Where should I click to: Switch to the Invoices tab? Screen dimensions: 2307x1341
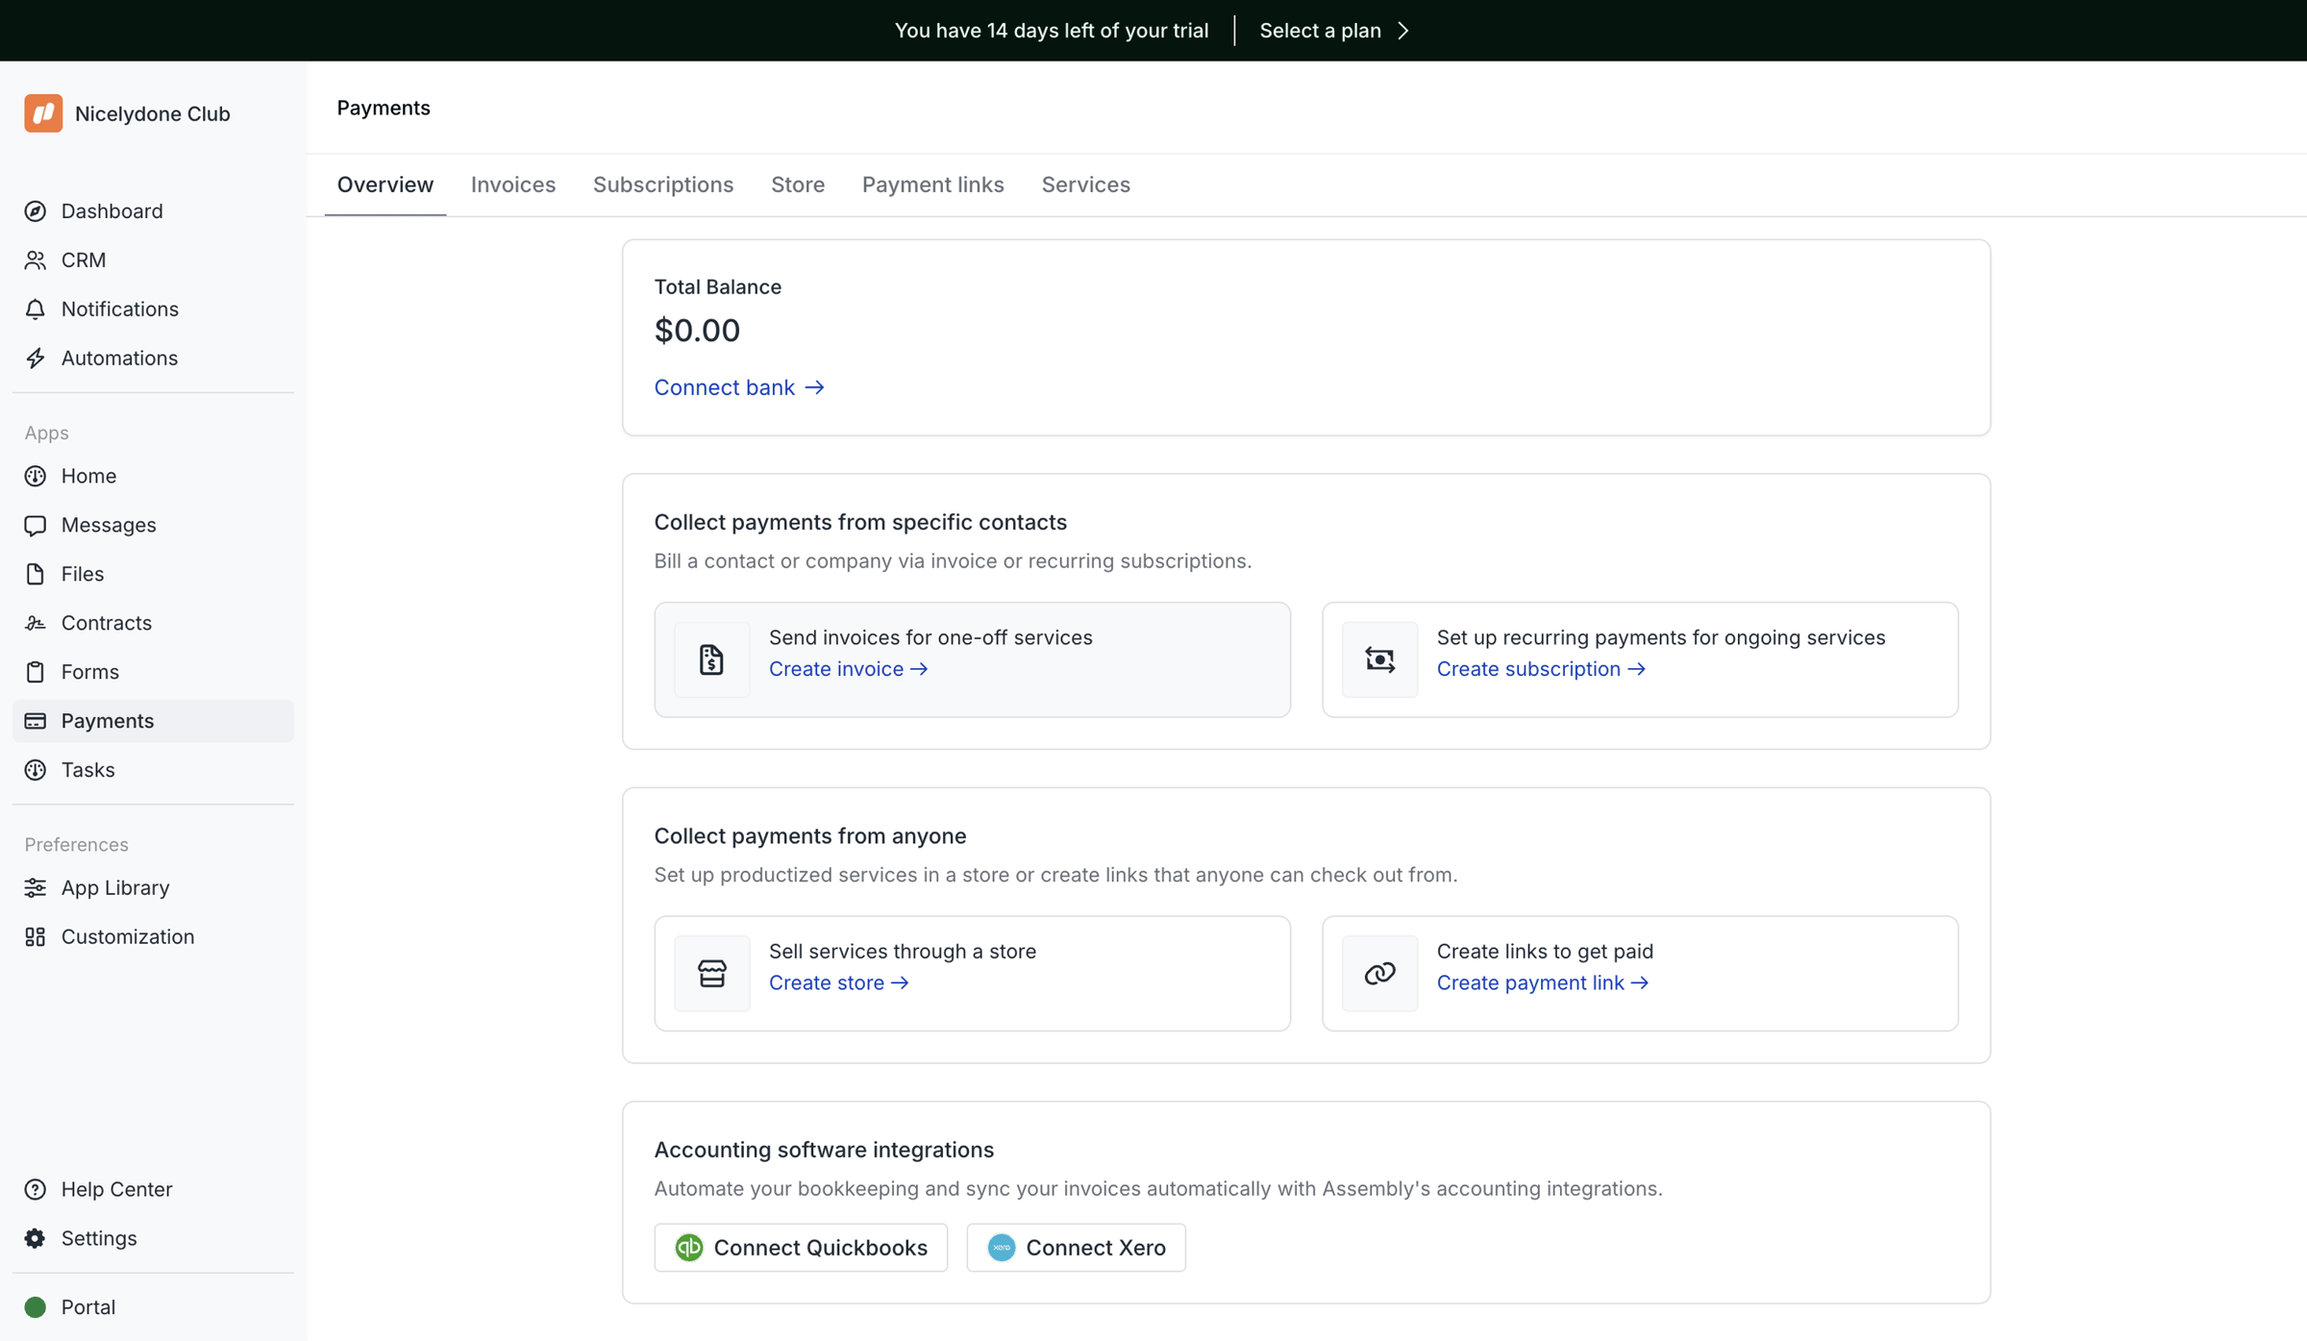pyautogui.click(x=513, y=185)
